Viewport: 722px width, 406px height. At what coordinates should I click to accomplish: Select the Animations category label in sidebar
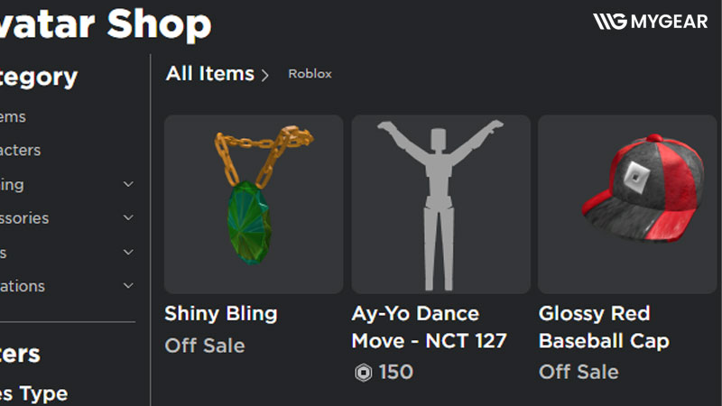23,285
